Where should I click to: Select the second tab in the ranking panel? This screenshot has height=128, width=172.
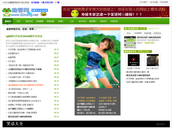(x=138, y=33)
